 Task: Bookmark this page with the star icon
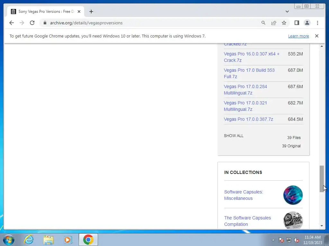284,23
